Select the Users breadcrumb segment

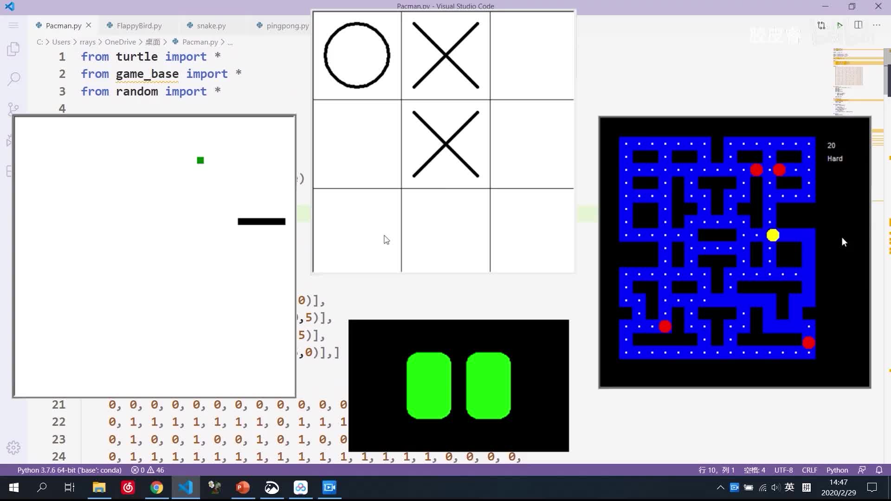tap(61, 42)
